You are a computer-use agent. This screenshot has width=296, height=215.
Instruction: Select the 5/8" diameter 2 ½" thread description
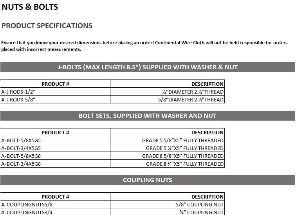(188, 99)
